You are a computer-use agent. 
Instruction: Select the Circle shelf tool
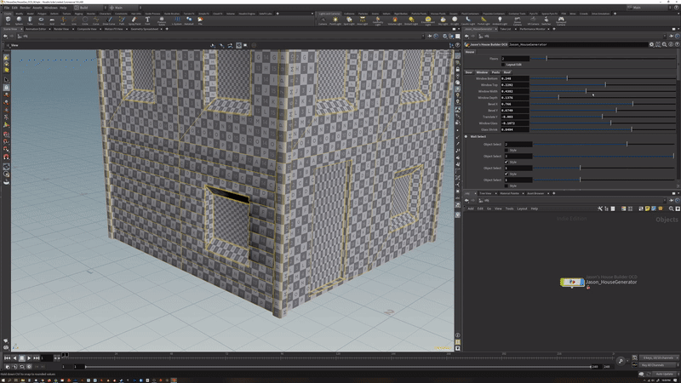tap(85, 20)
